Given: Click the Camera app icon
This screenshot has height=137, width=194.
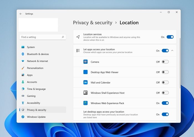Looking at the screenshot, I should (x=85, y=62).
